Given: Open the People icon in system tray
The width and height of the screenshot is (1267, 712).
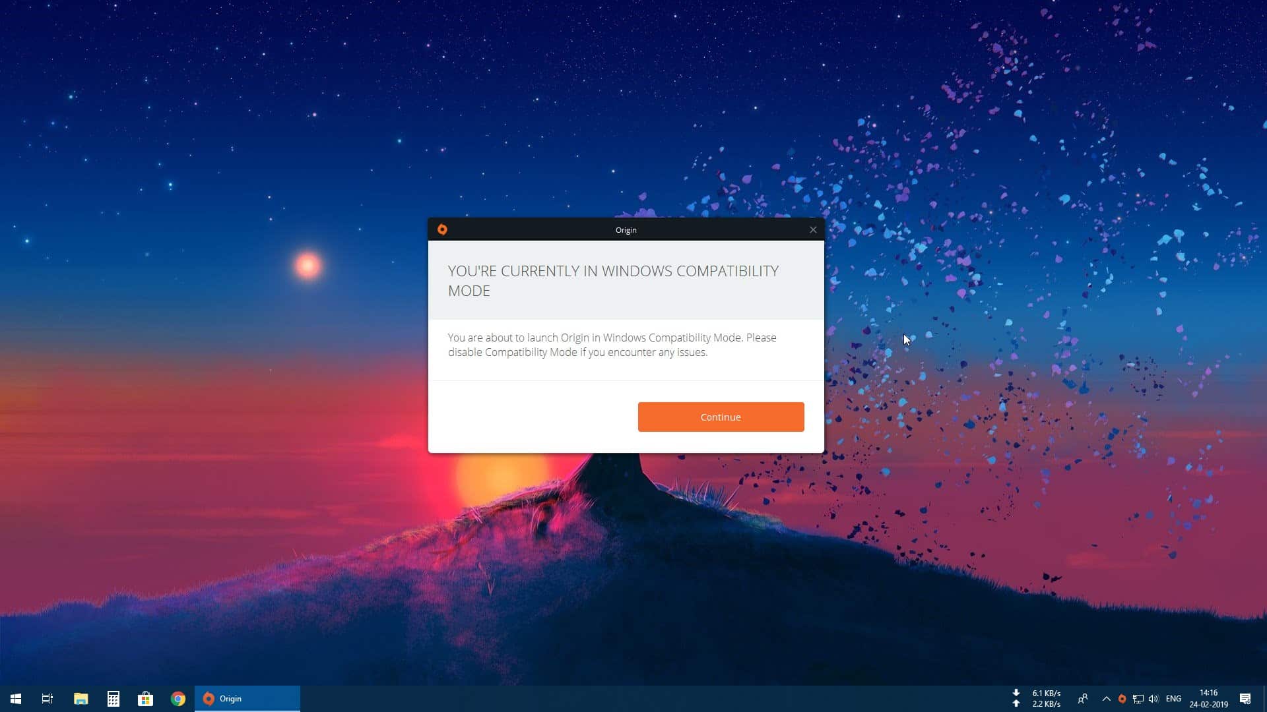Looking at the screenshot, I should coord(1083,699).
